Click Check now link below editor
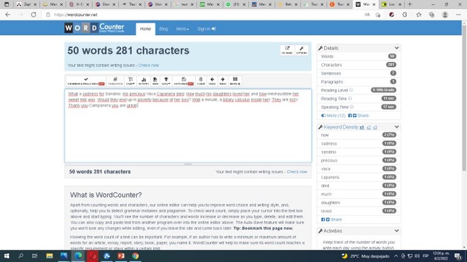This screenshot has width=467, height=262. [x=297, y=172]
